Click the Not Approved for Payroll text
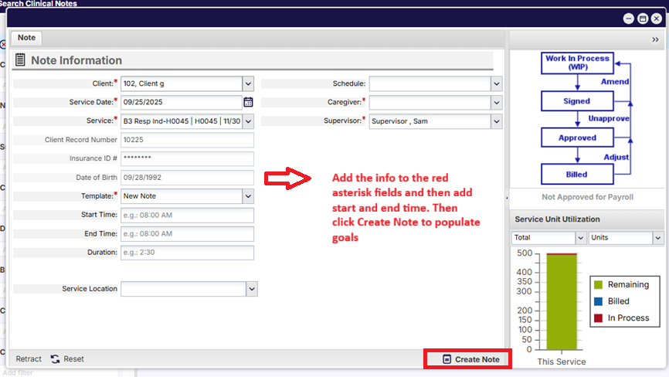Image resolution: width=669 pixels, height=377 pixels. [x=588, y=197]
